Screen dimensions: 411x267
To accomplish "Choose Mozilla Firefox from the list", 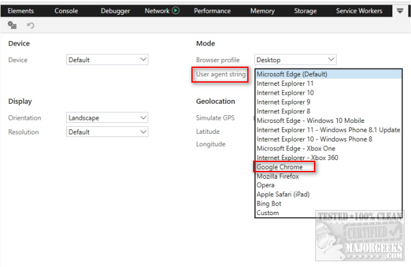I will pos(277,176).
